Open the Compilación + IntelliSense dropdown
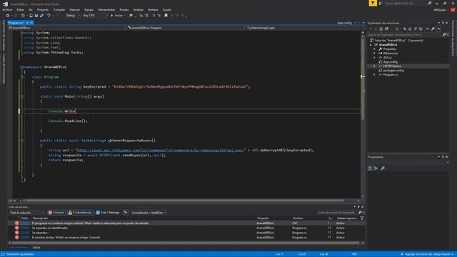The image size is (457, 257). click(x=149, y=213)
